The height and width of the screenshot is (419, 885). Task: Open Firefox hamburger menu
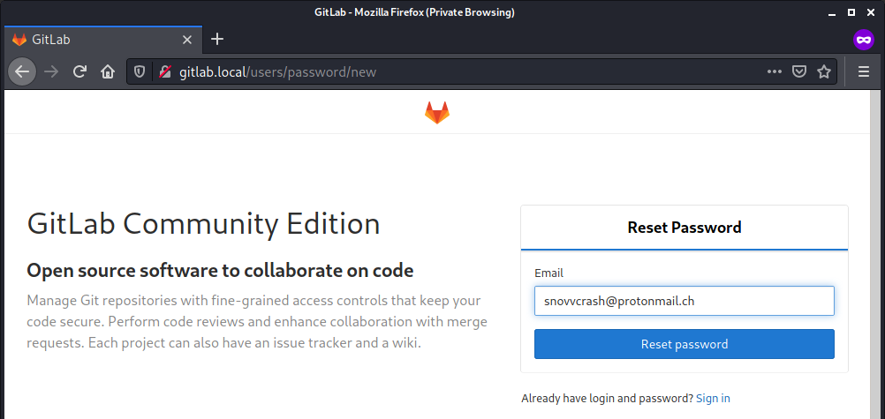coord(864,71)
